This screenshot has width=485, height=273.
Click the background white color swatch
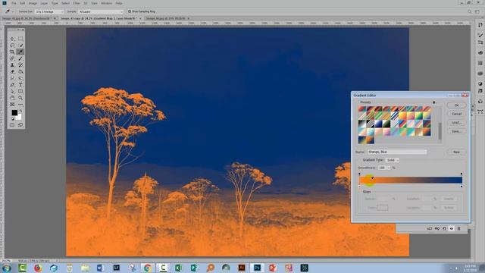pyautogui.click(x=19, y=118)
